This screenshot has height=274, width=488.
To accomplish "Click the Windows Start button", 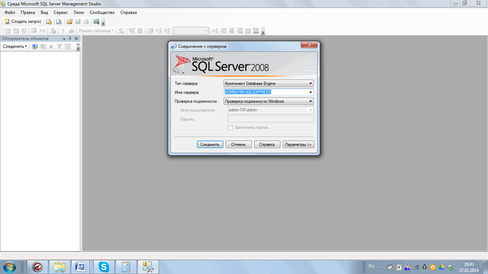I will (x=9, y=267).
